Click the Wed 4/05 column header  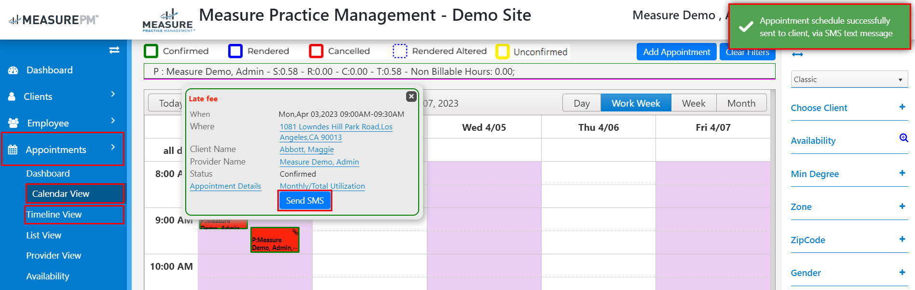(484, 127)
